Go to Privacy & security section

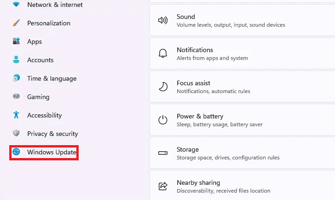(52, 134)
